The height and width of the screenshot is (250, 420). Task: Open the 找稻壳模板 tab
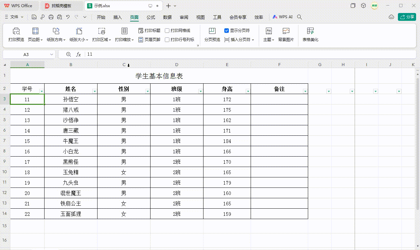pyautogui.click(x=61, y=6)
